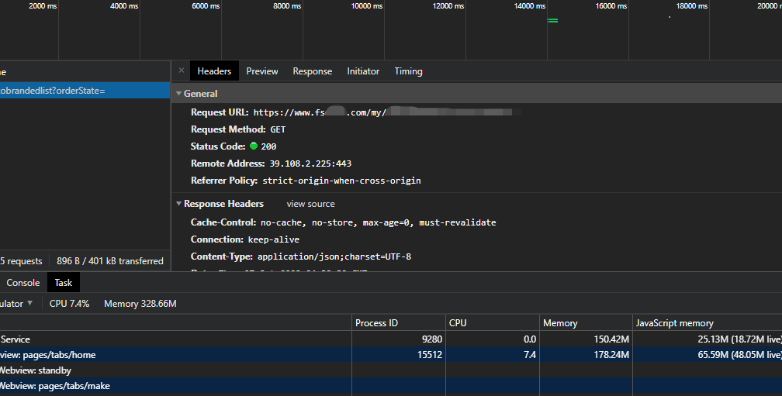This screenshot has height=396, width=782.
Task: Click the view source link
Action: pos(310,204)
